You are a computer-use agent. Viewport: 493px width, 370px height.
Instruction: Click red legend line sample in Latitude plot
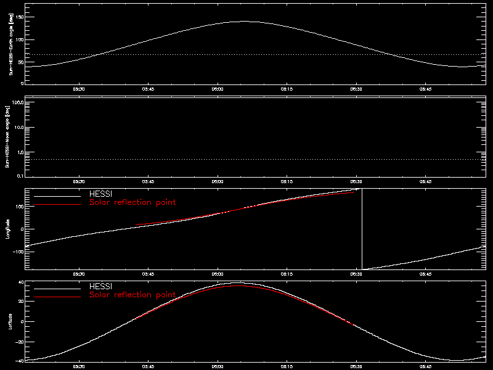coord(57,297)
